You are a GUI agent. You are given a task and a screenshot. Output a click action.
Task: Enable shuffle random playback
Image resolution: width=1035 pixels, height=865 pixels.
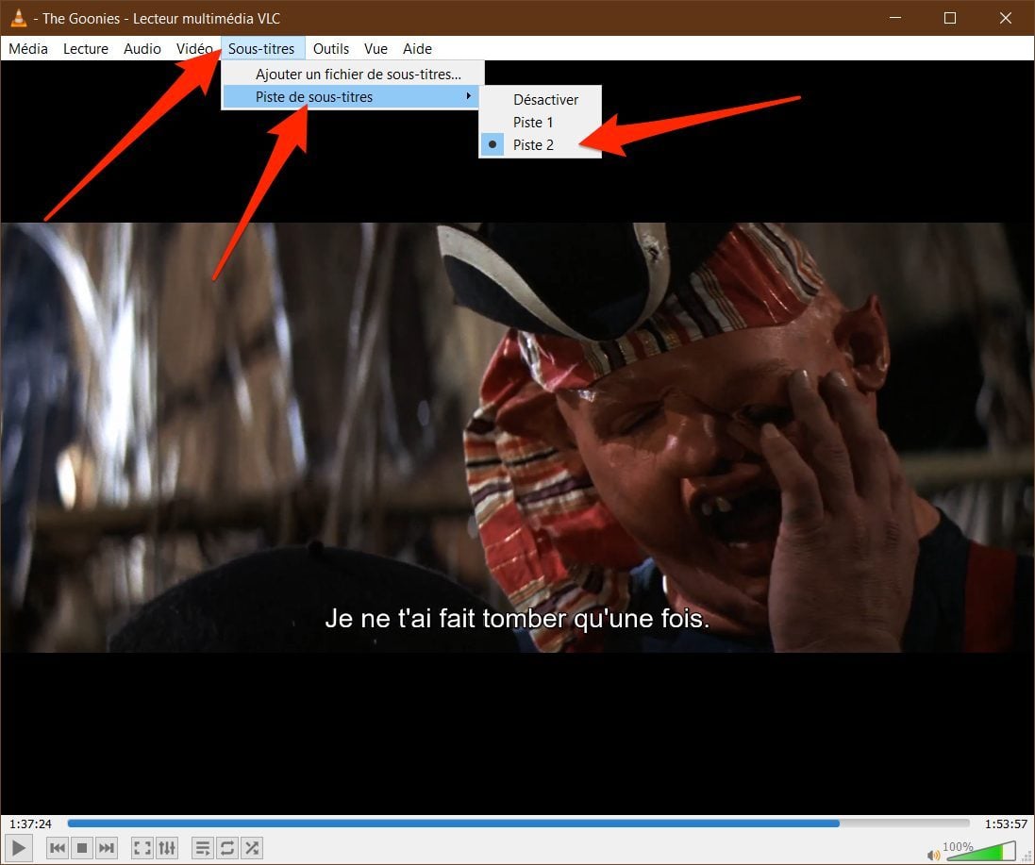(252, 848)
